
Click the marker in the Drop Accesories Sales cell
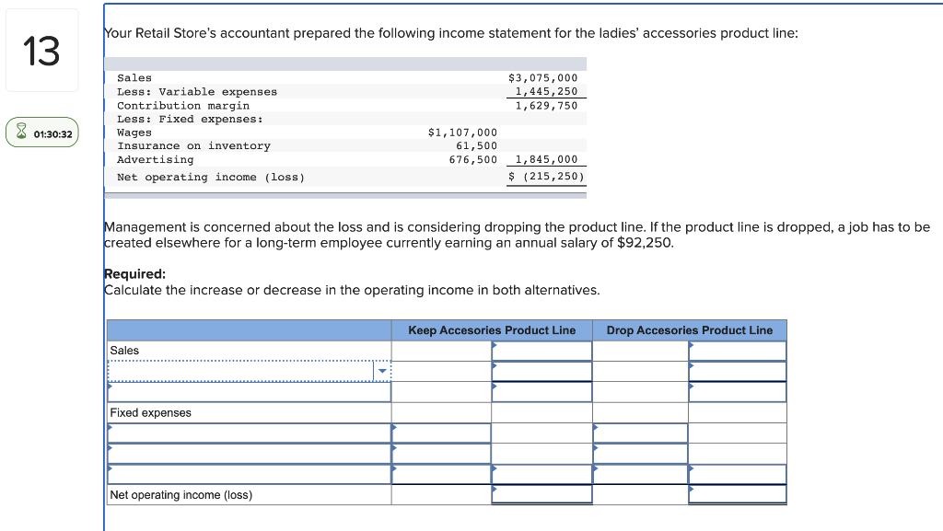691,344
